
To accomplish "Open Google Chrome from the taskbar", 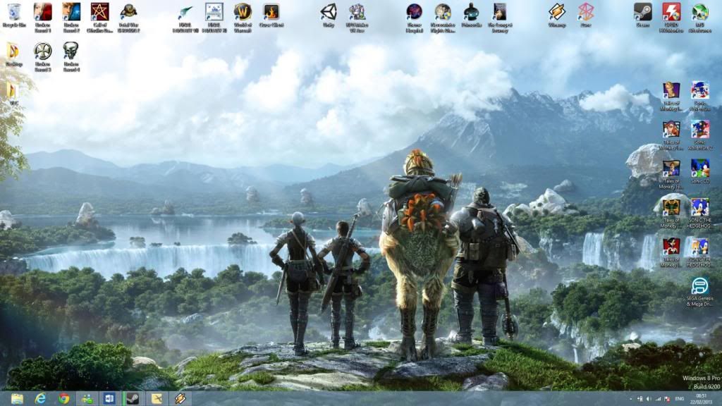I will point(64,399).
